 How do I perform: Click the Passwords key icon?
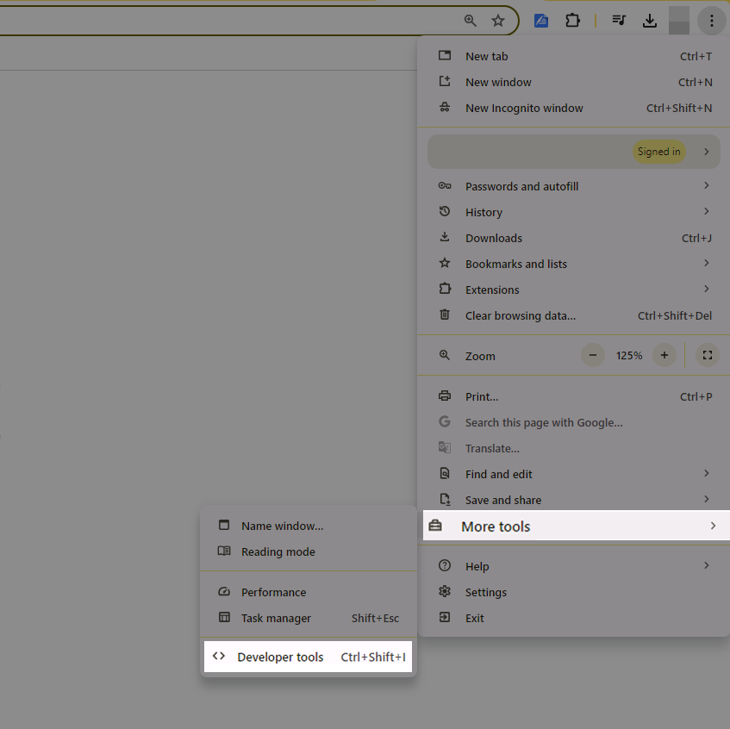(445, 186)
